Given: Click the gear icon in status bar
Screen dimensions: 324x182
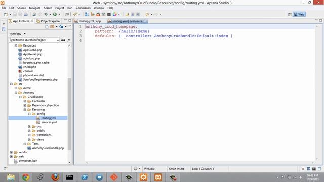Looking at the screenshot, I should (135, 169).
